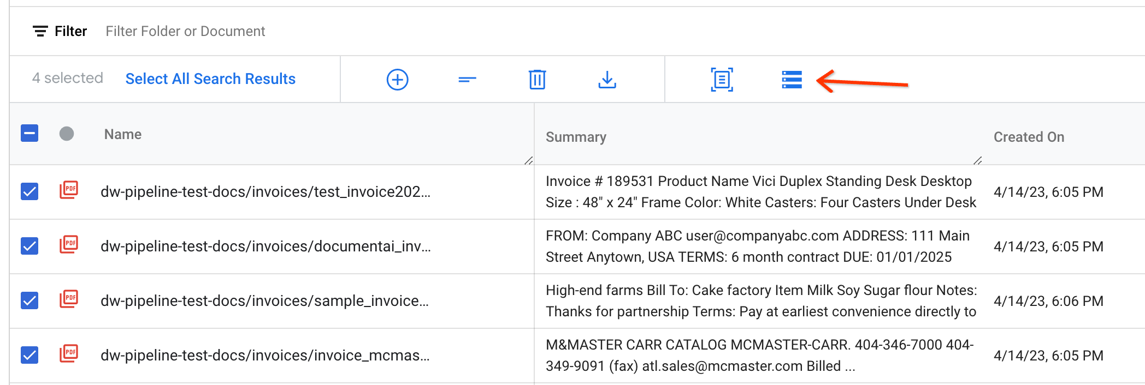Click PDF icon for invoice_mcmas document
Viewport: 1145px width, 385px height.
(69, 354)
